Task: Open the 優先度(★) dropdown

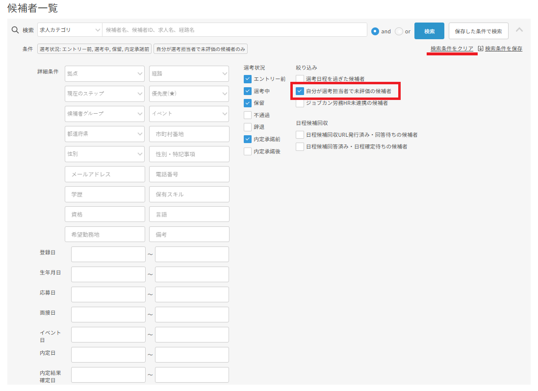Action: [x=189, y=94]
